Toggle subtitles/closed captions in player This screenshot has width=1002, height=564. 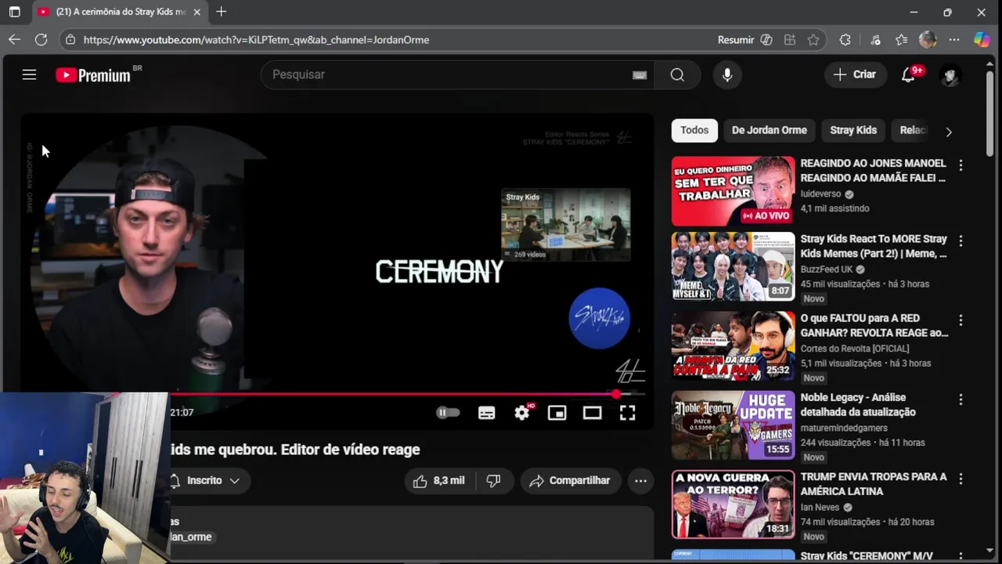pos(487,413)
